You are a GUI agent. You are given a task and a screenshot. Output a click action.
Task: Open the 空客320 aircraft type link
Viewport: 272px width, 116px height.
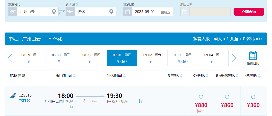click(x=24, y=100)
